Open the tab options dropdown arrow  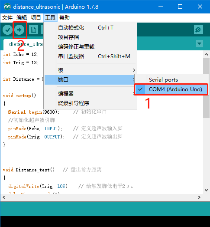tap(199, 43)
